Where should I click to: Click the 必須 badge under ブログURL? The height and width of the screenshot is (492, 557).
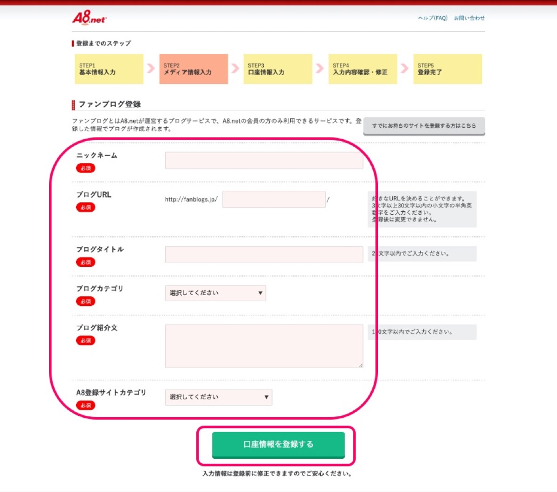coord(86,207)
